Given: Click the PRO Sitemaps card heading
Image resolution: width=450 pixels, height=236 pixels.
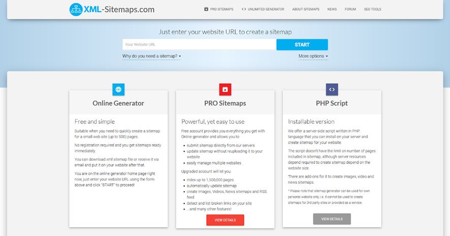Looking at the screenshot, I should [226, 103].
